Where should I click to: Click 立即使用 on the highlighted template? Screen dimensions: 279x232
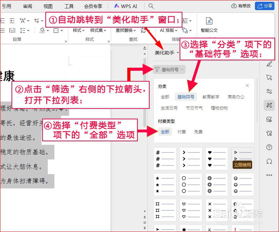tap(243, 165)
